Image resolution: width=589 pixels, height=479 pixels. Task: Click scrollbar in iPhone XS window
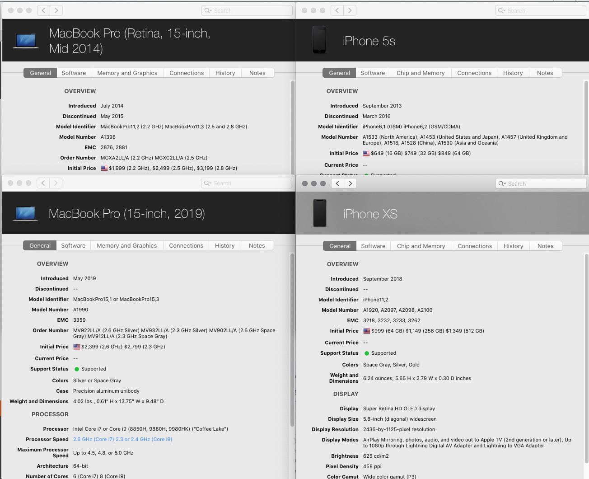pyautogui.click(x=586, y=358)
